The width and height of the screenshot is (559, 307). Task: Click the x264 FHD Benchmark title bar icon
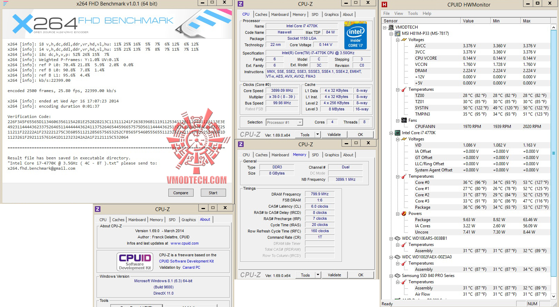point(6,3)
